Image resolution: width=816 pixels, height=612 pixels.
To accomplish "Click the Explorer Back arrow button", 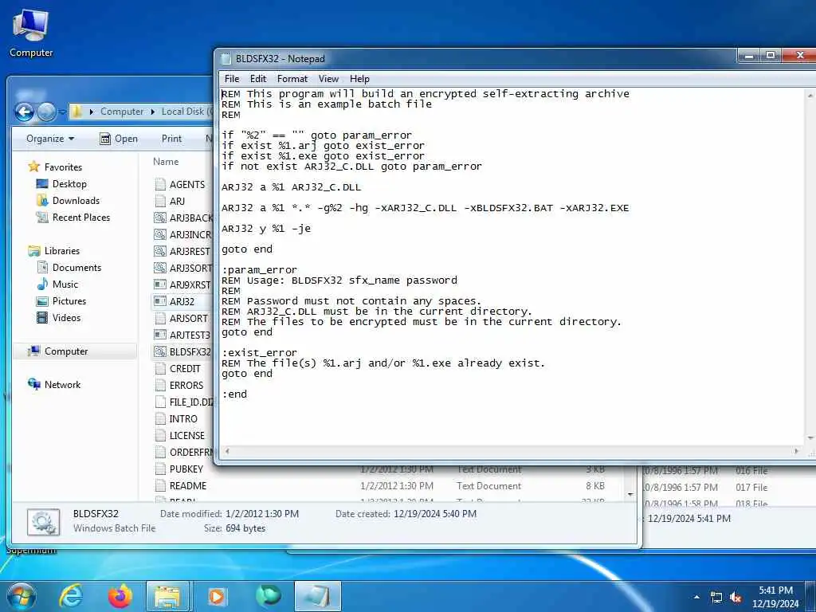I will coord(24,112).
